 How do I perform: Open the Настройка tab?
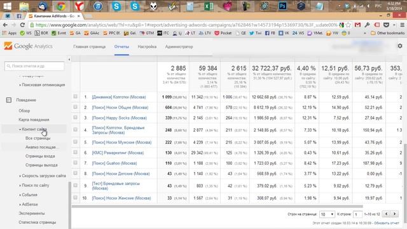click(x=147, y=46)
